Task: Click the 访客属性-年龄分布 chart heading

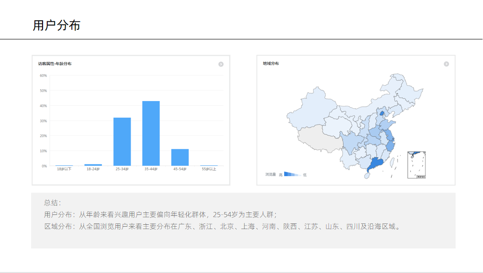Action: (55, 64)
